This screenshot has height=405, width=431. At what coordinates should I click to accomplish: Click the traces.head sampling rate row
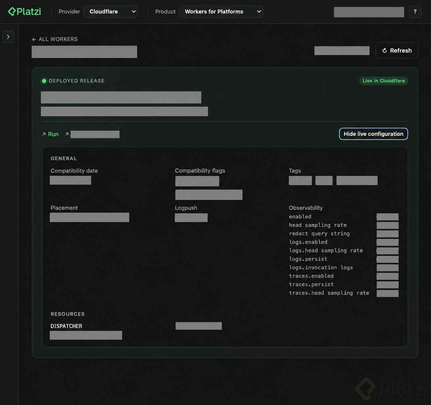click(x=343, y=293)
